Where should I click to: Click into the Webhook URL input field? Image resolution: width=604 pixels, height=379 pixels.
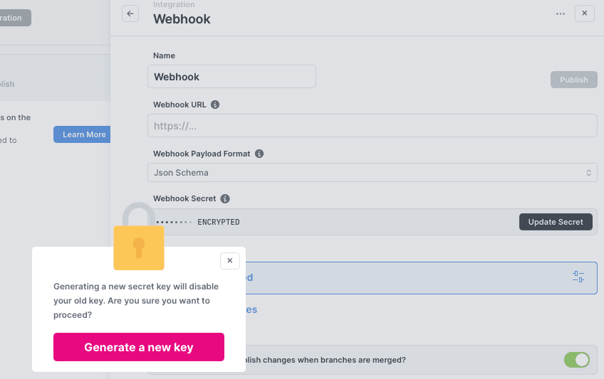[372, 126]
